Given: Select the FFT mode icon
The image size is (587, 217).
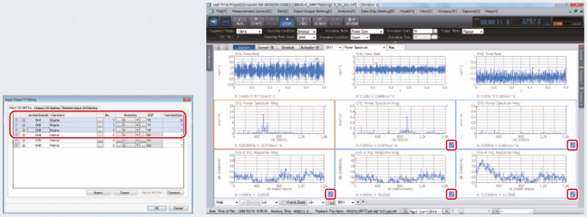Looking at the screenshot, I should [225, 22].
